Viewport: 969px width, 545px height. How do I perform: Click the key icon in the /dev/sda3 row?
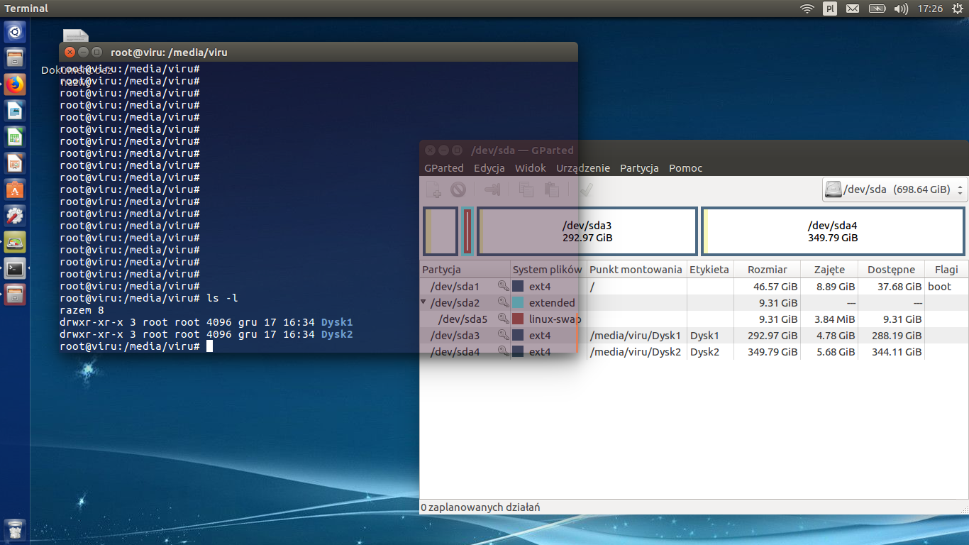[x=504, y=336]
